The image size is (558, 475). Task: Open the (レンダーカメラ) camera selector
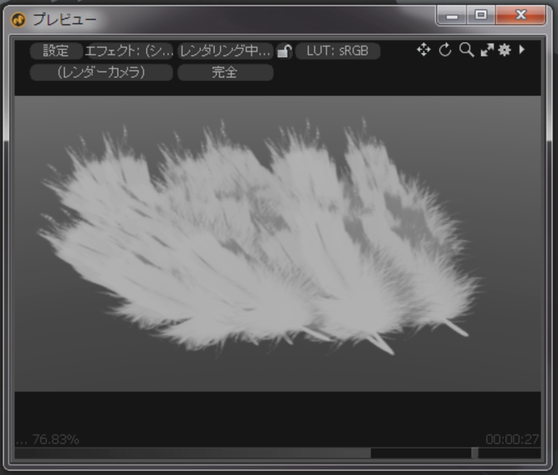(101, 73)
